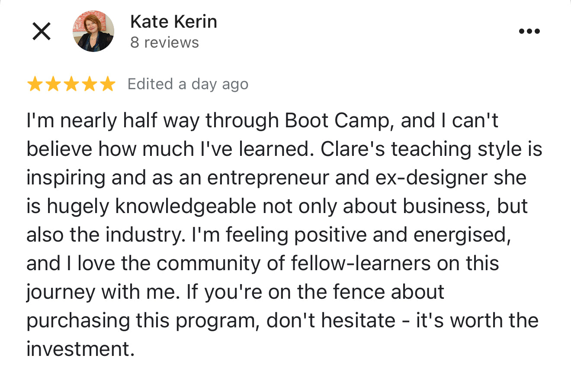
Task: Tap Kate Kerin's profile photo
Action: coord(93,31)
